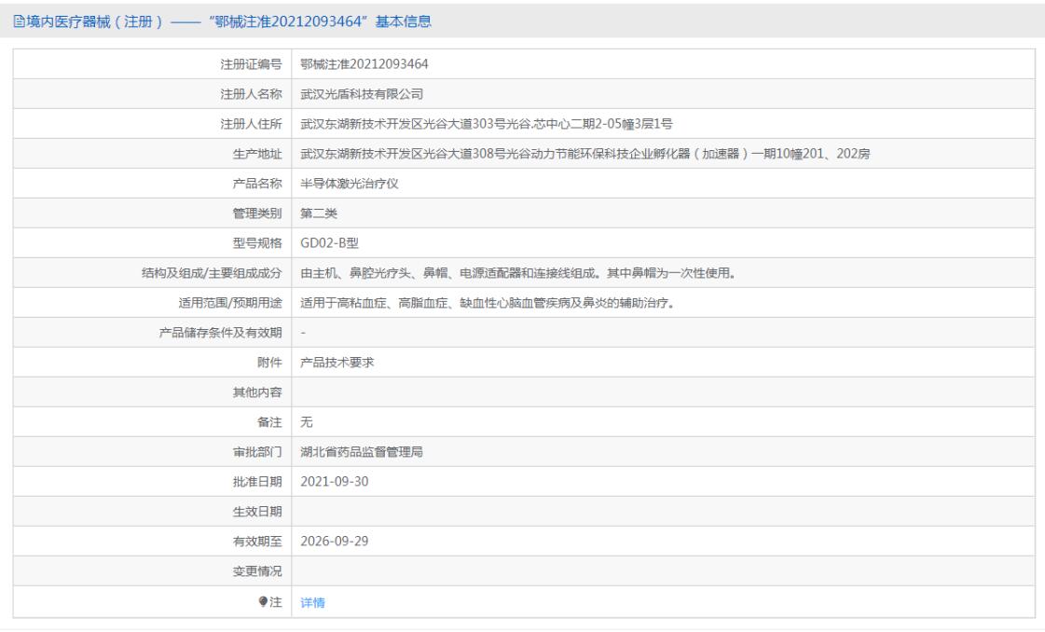
Task: Select approval department 湖北省药品监督管理局
Action: (361, 452)
